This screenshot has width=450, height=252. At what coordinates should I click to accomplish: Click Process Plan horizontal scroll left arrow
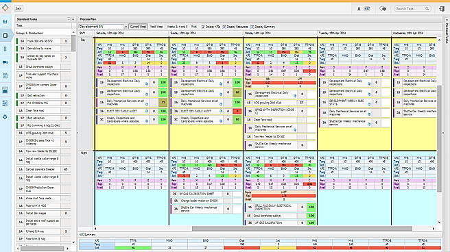tap(95, 229)
